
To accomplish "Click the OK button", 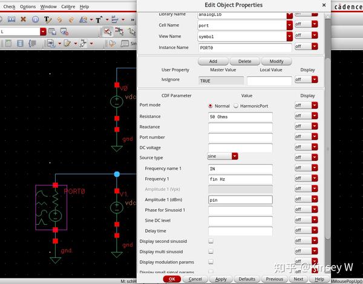I will coord(172,279).
